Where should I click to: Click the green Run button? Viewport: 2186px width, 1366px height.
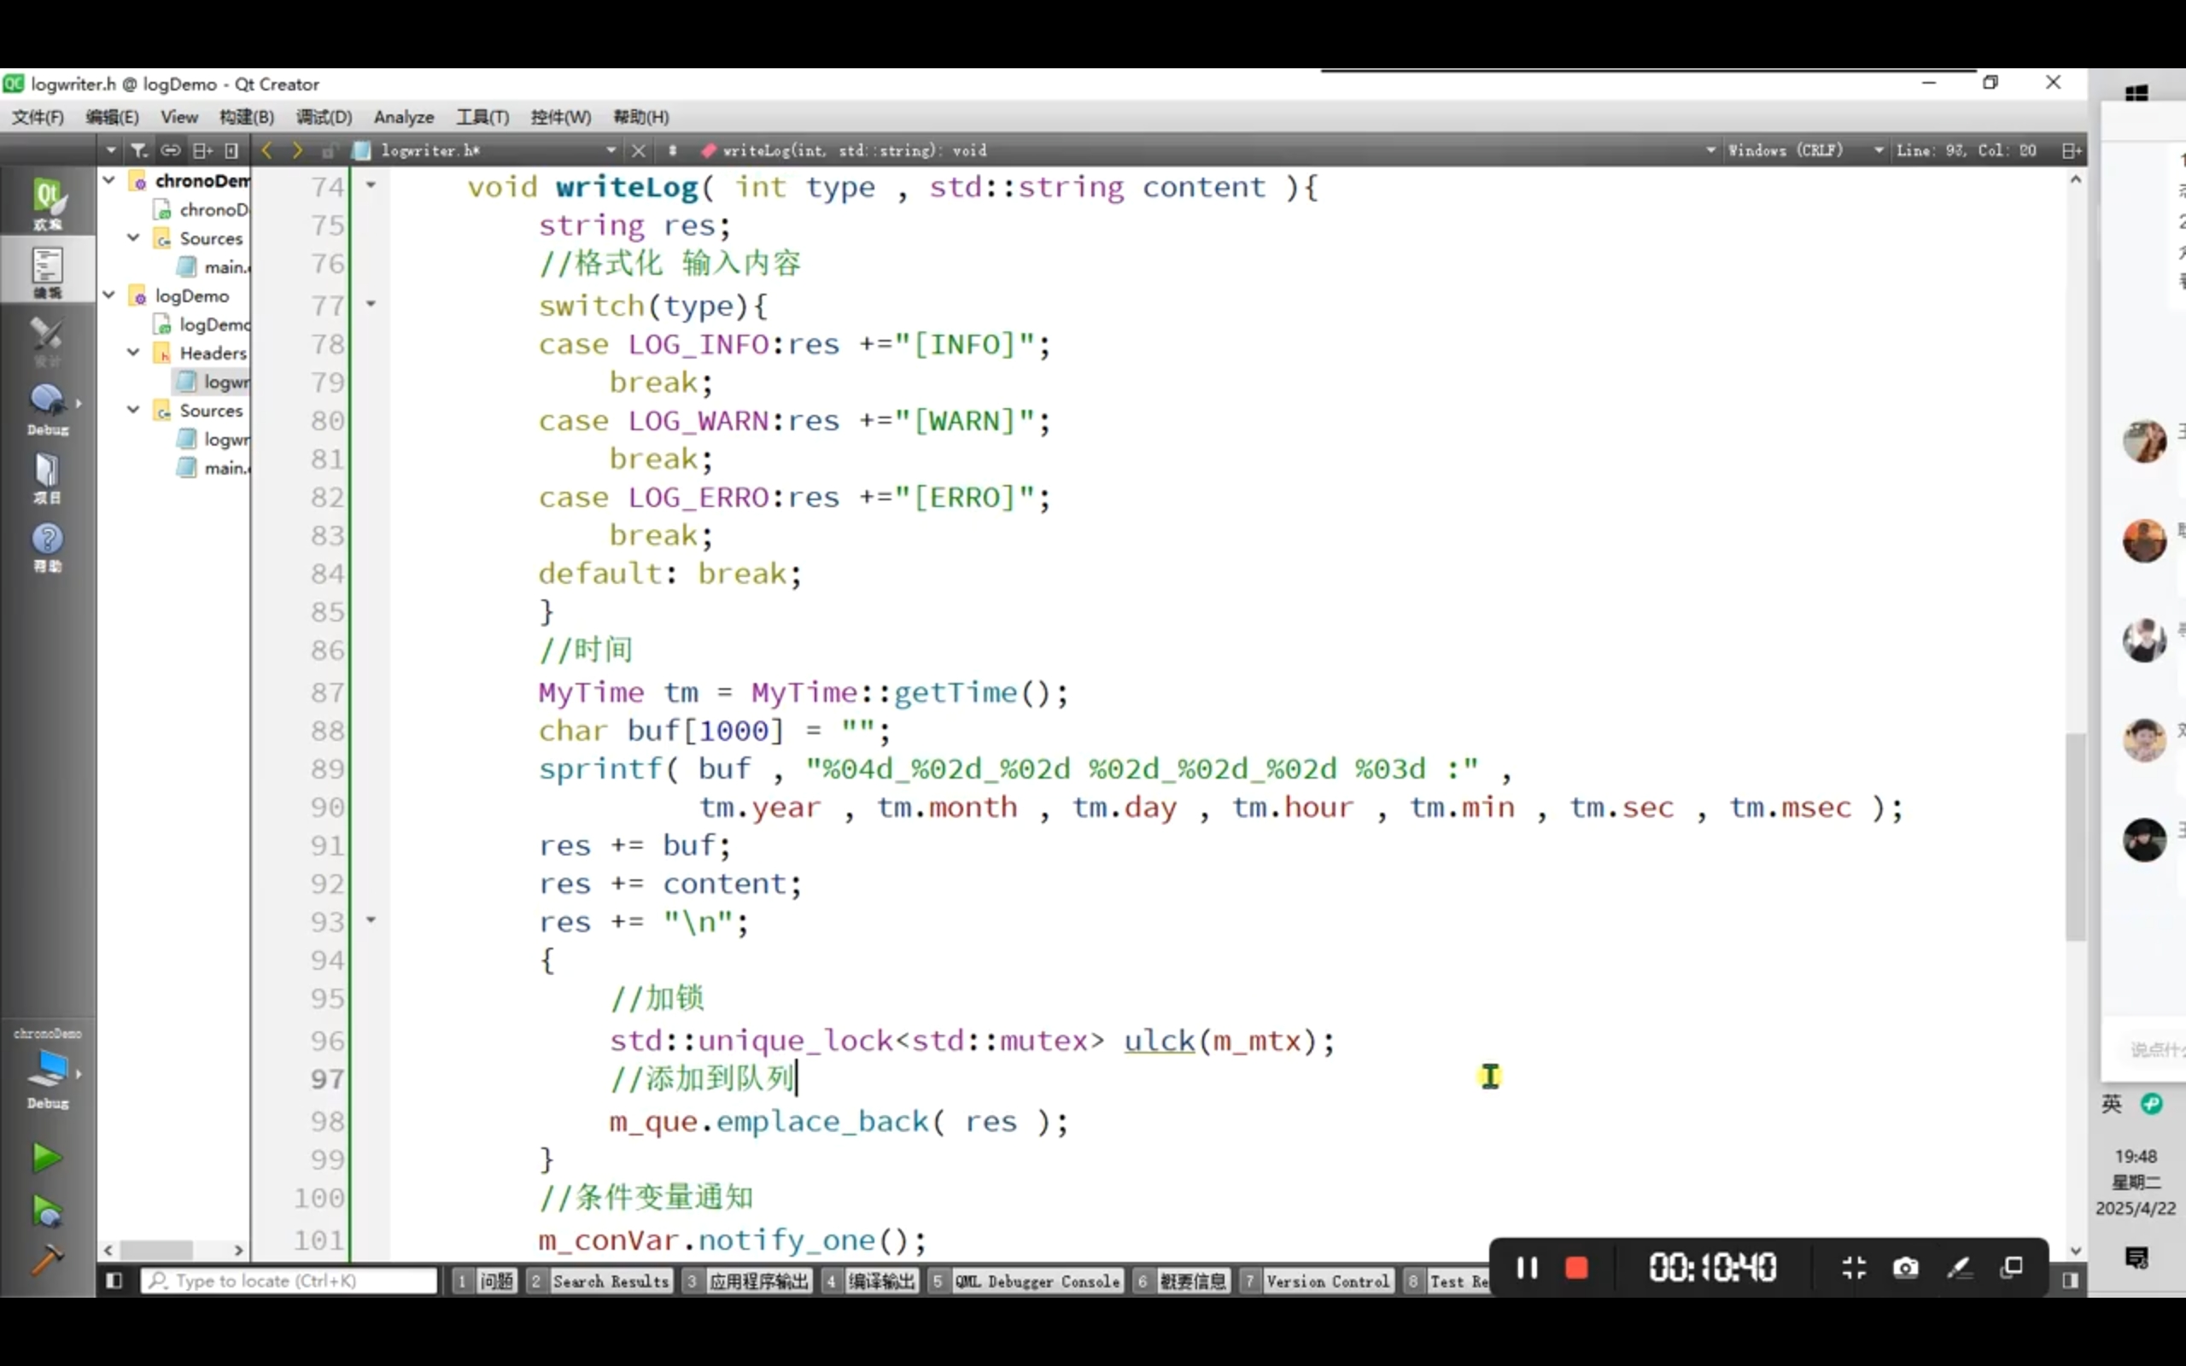click(x=46, y=1158)
